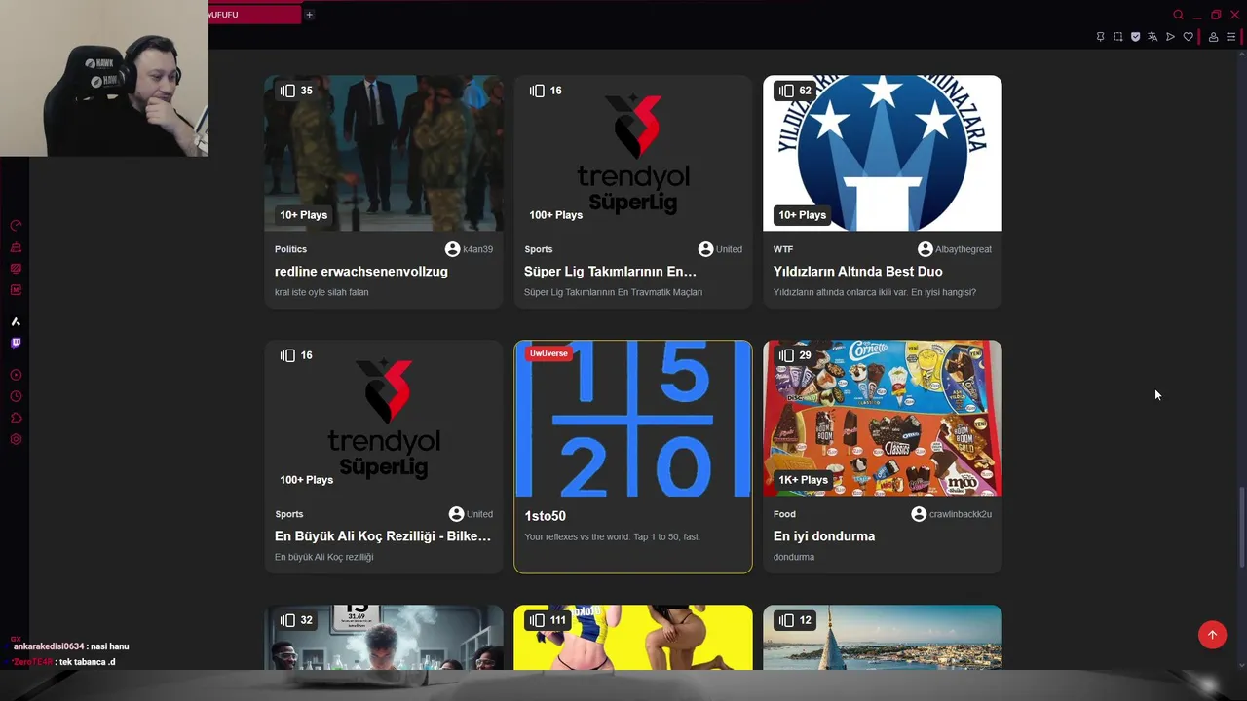Screen dimensions: 1247x701
Task: Click the ice cream poster thumbnail
Action: click(883, 418)
